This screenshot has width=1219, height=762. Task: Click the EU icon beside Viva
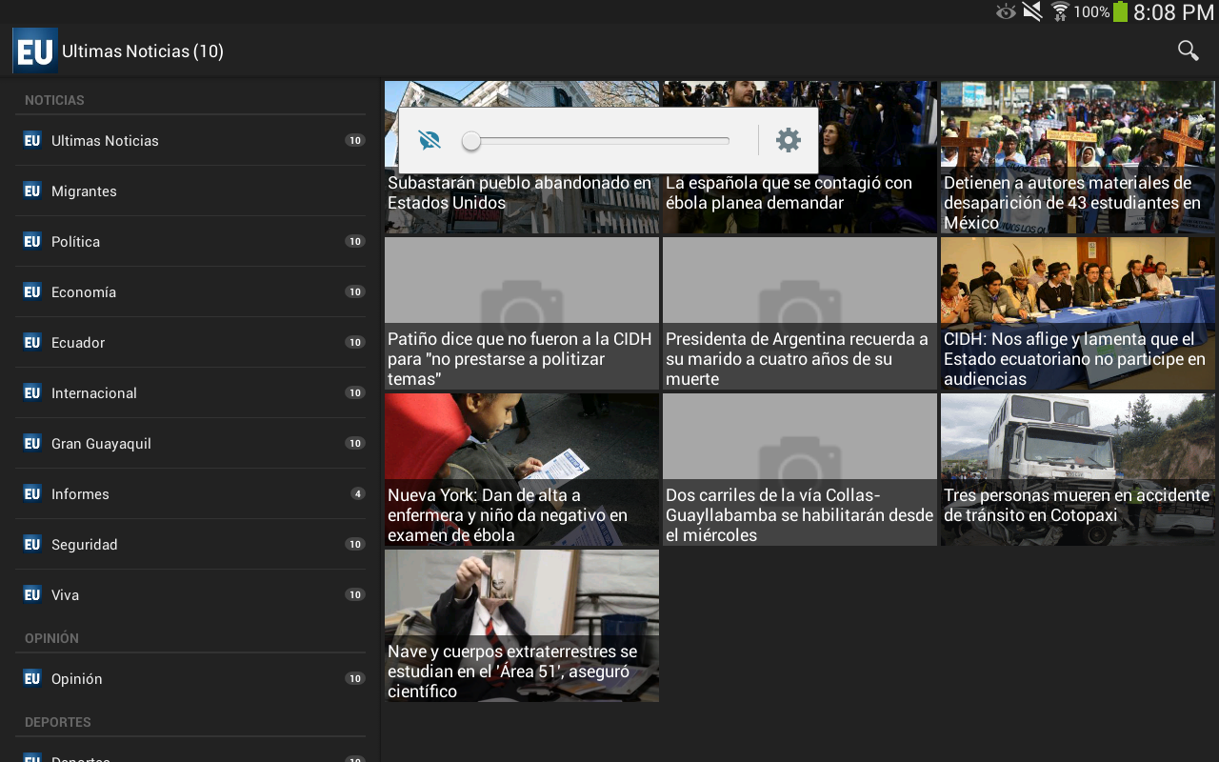tap(32, 594)
